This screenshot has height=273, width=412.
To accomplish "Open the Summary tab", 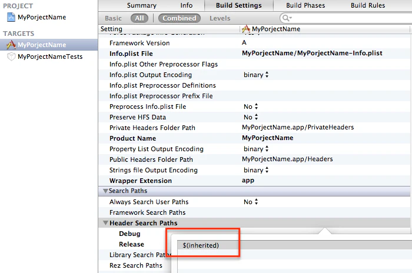I will 142,5.
